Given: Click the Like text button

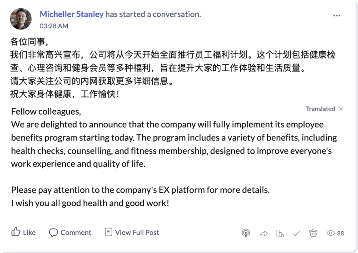Looking at the screenshot, I should point(29,233).
